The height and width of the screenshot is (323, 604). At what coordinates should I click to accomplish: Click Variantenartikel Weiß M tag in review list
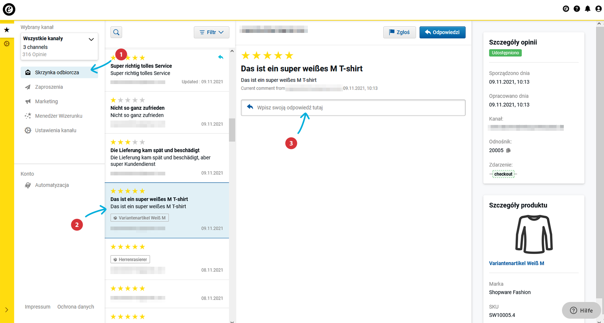click(140, 218)
